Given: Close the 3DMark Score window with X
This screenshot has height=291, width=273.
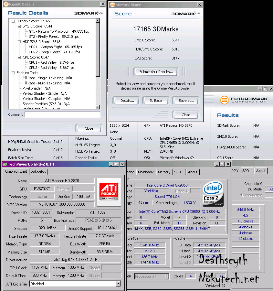Looking at the screenshot, I should 200,5.
